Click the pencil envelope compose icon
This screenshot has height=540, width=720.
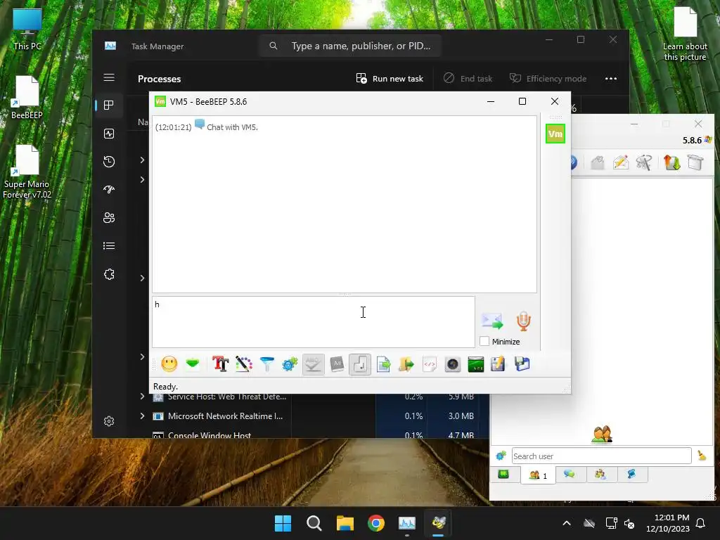(621, 162)
